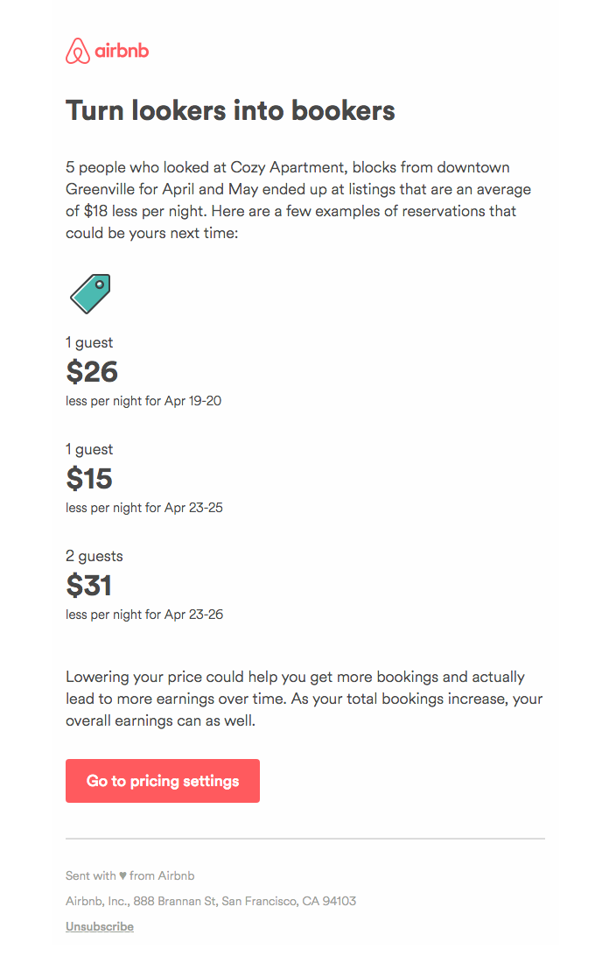Select the 'less per night for Apr 23-26' text

point(143,614)
